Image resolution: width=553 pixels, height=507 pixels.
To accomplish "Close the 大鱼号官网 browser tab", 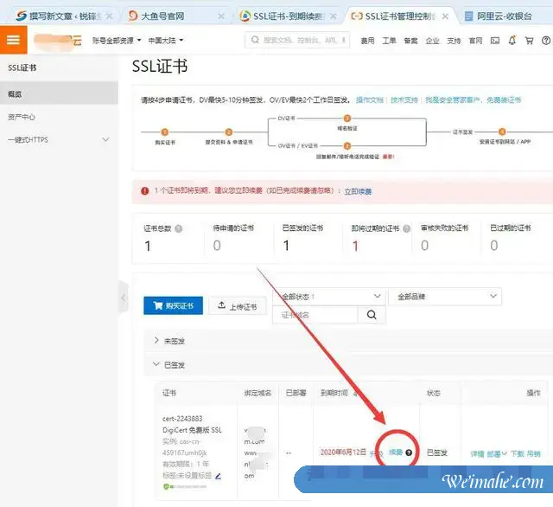I will tap(221, 16).
